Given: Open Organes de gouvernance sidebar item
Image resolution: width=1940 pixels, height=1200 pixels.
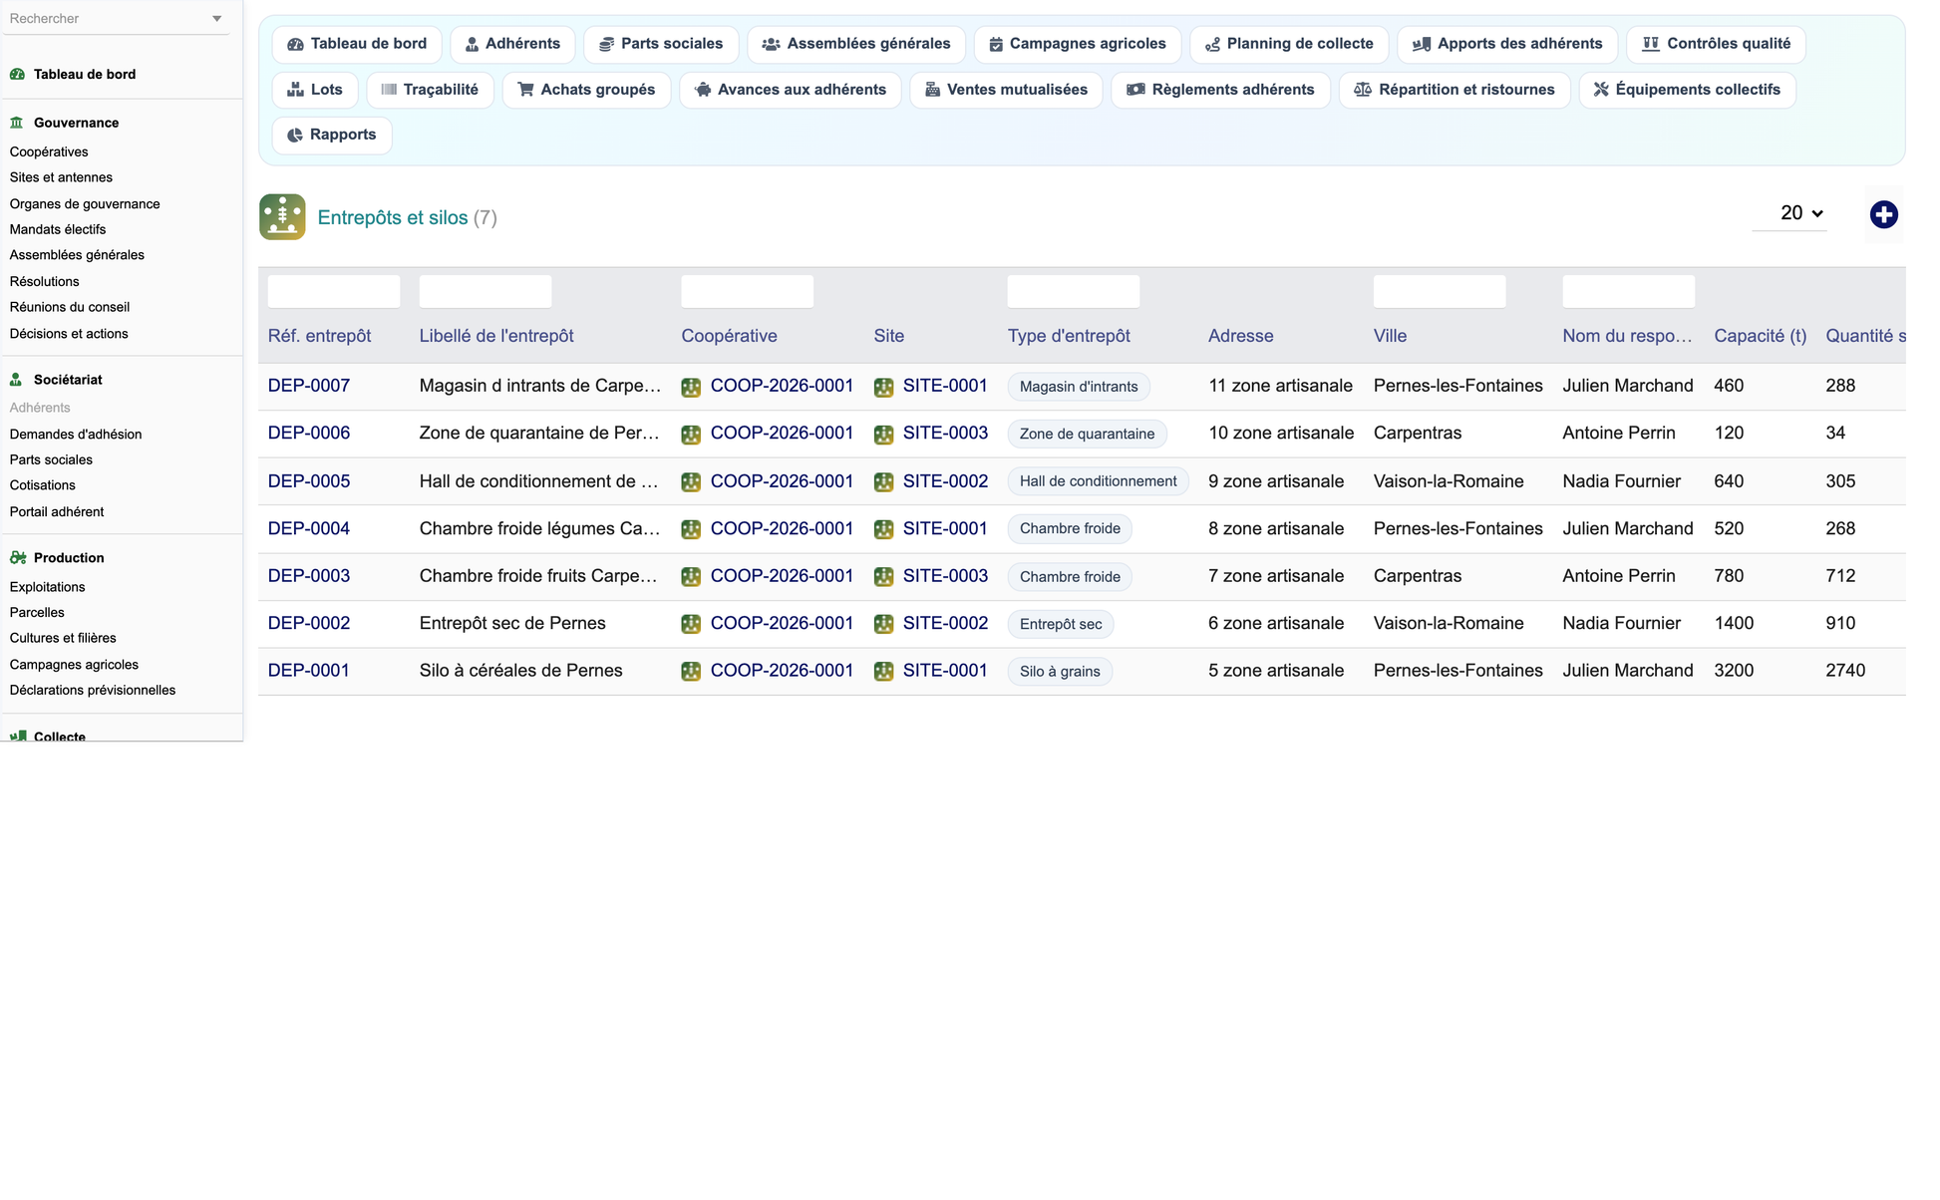Looking at the screenshot, I should click(85, 203).
